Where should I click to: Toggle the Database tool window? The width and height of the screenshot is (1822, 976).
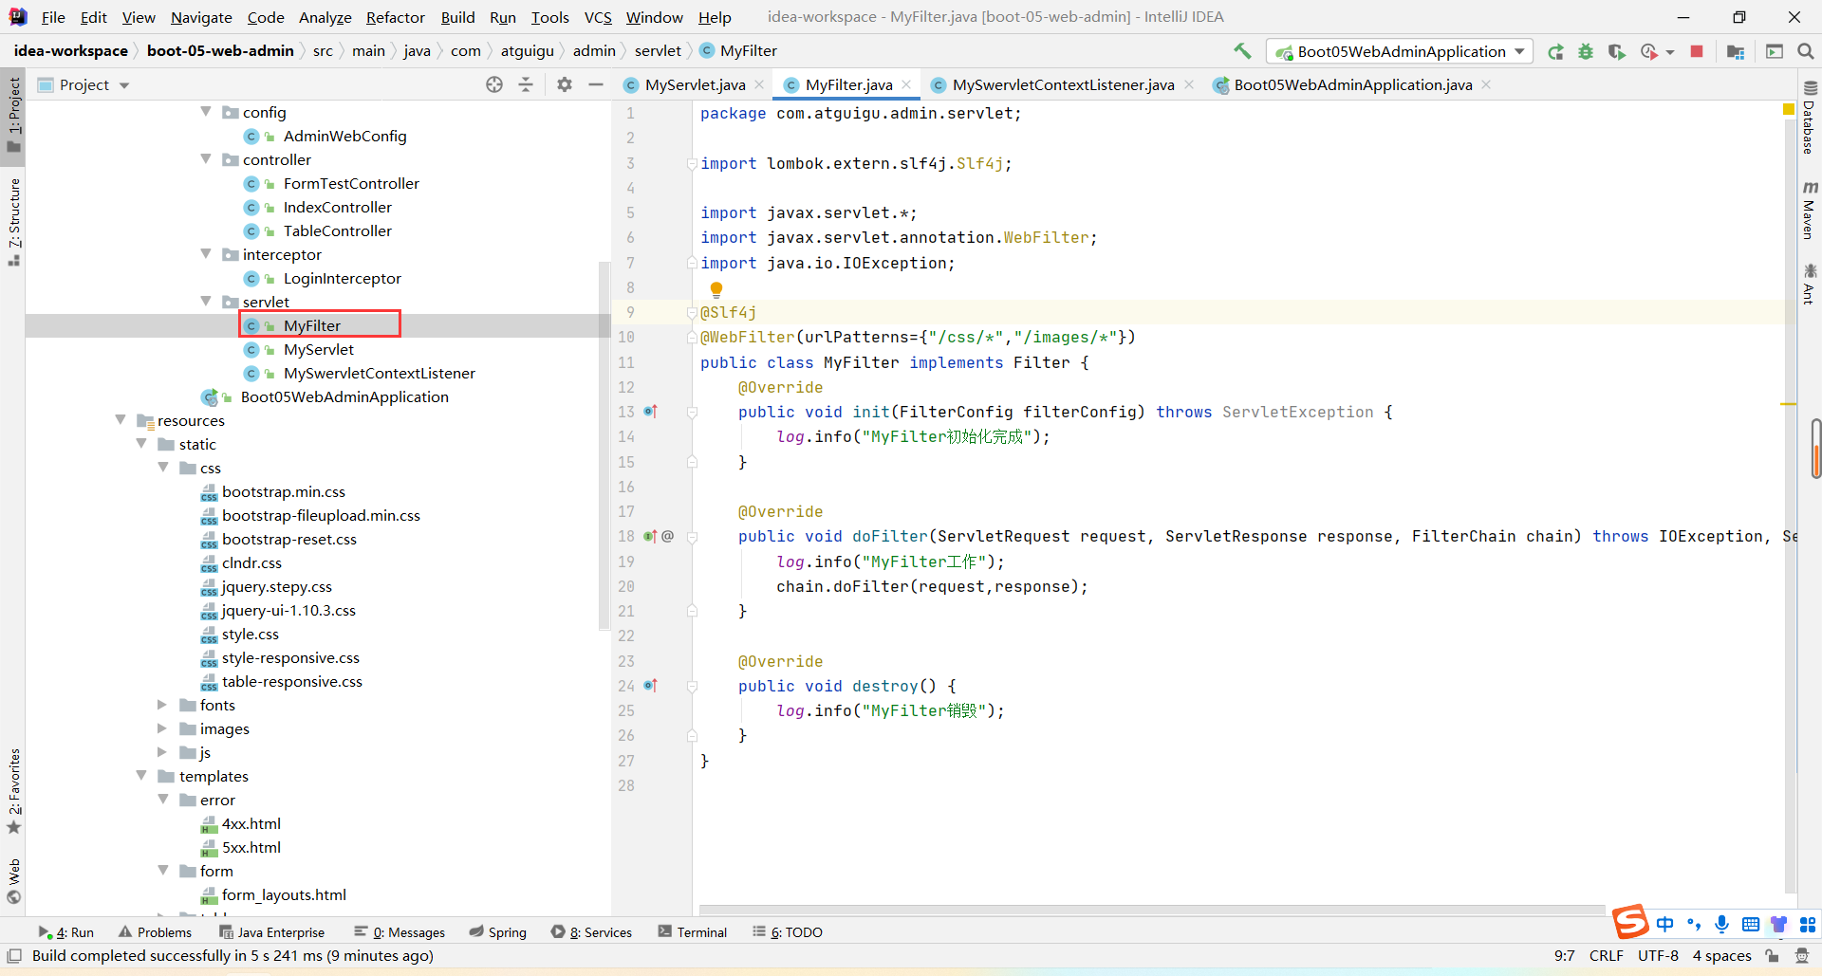1809,119
